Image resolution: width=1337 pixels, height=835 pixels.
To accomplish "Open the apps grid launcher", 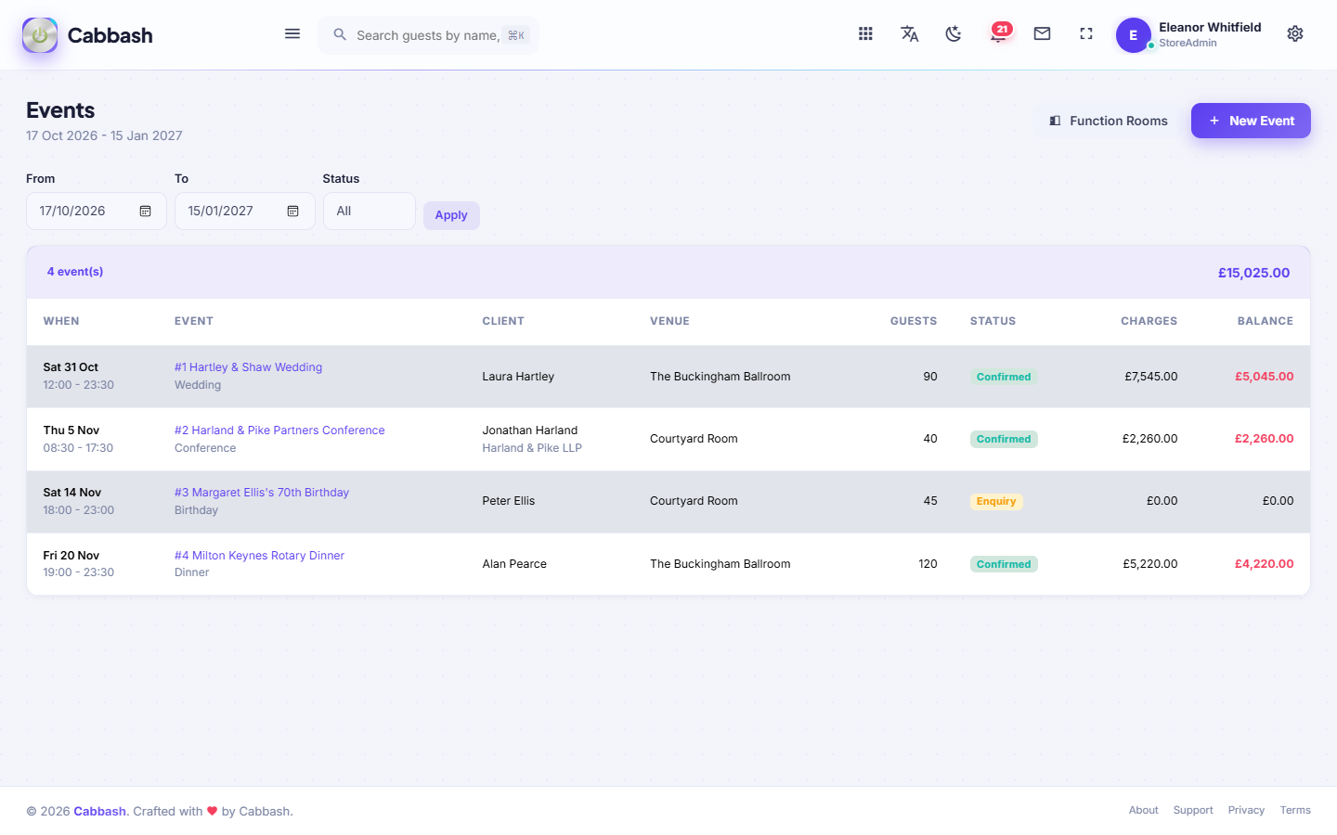I will (865, 34).
